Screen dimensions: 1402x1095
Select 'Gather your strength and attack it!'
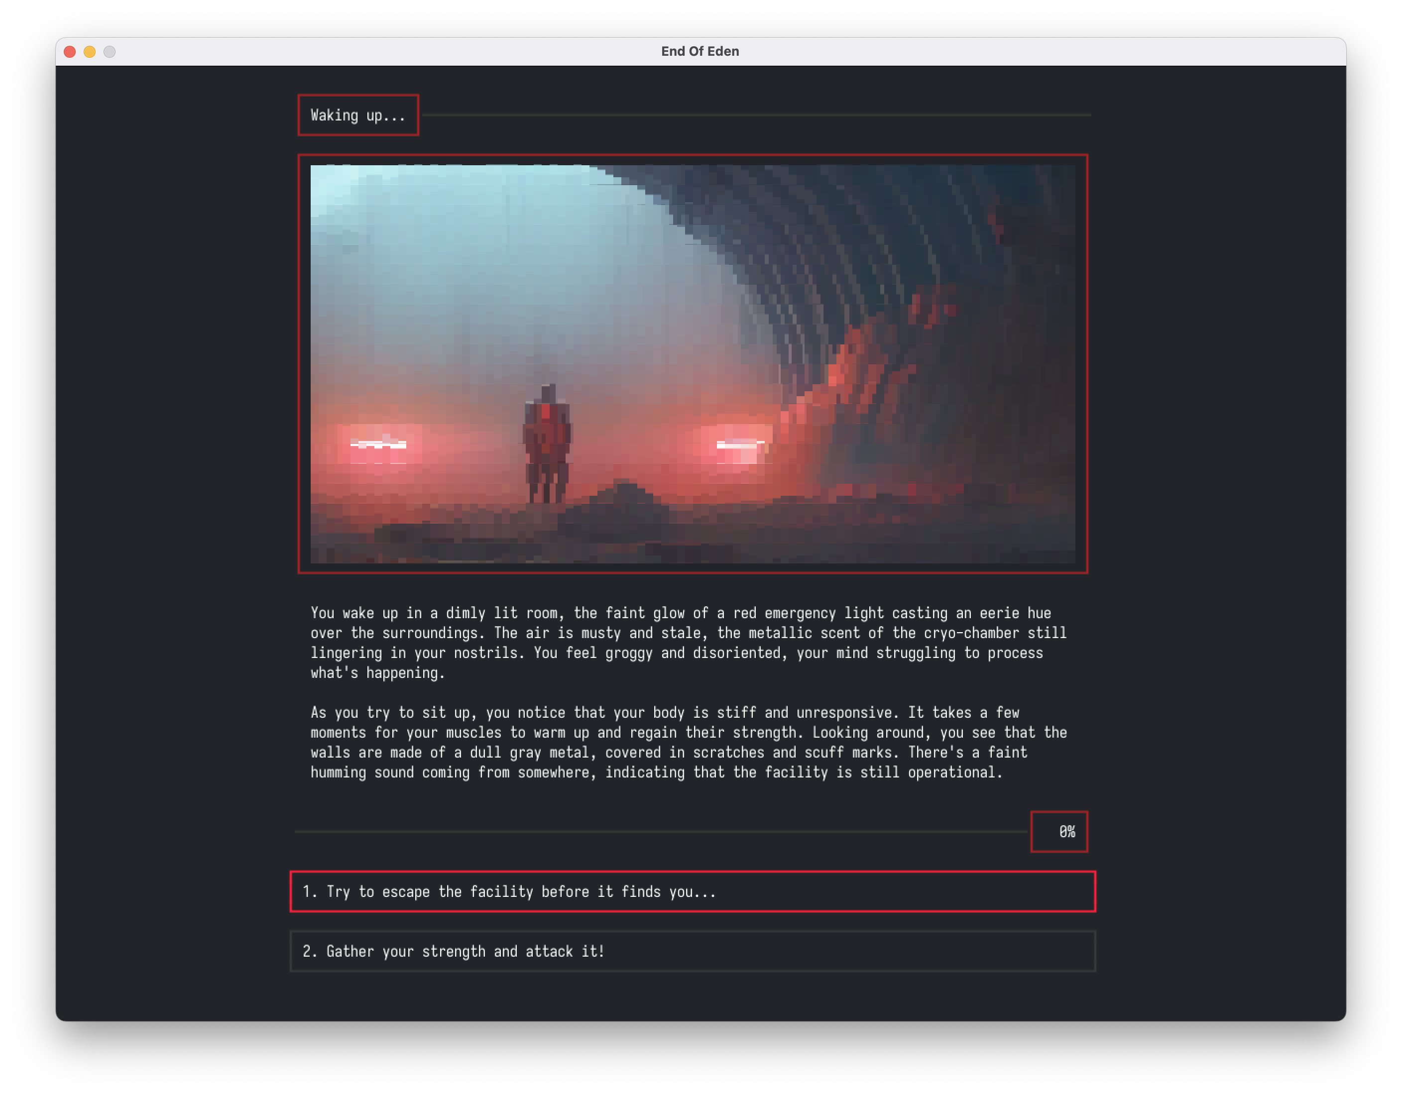click(692, 951)
